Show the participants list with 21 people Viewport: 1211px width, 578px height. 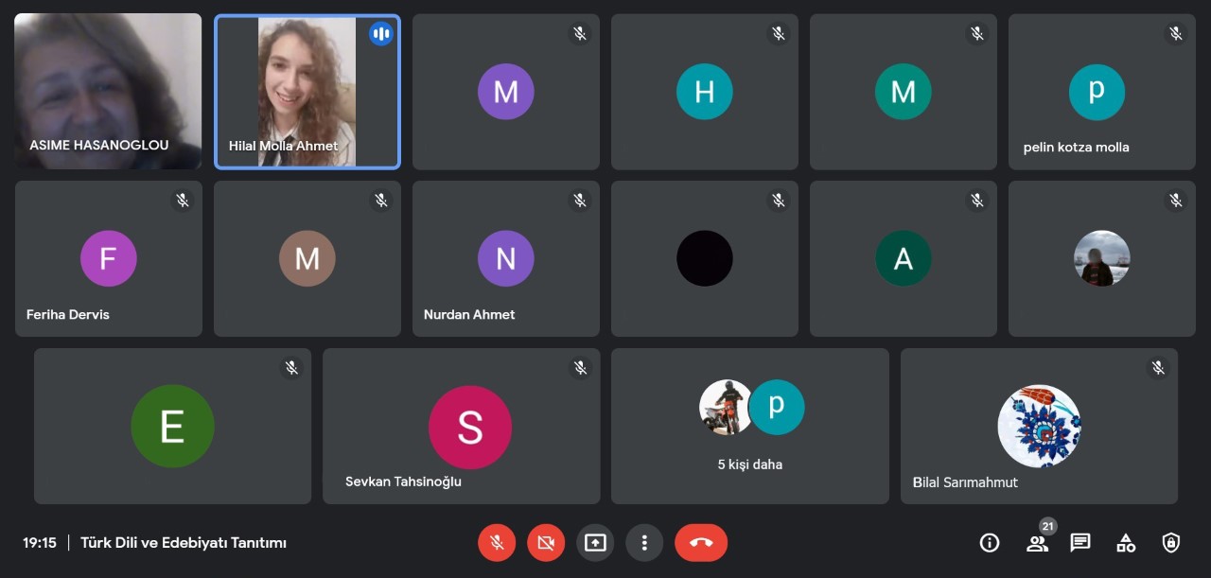[1037, 544]
